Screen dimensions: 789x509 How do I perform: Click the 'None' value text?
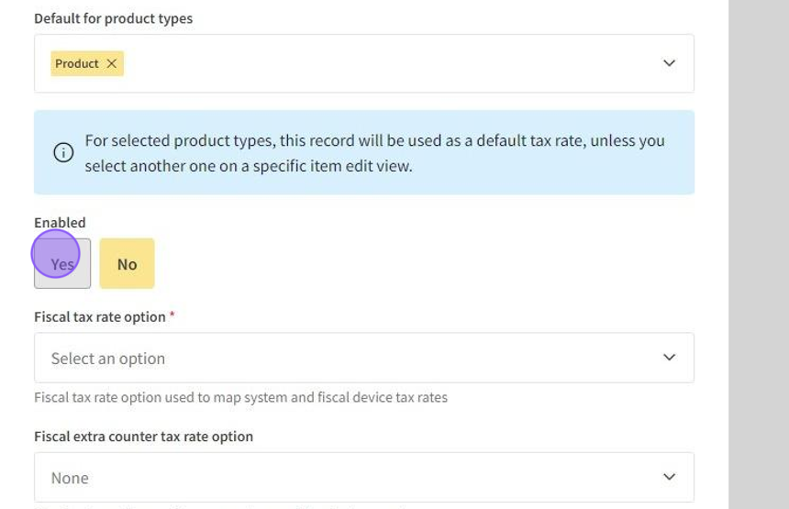pos(70,478)
